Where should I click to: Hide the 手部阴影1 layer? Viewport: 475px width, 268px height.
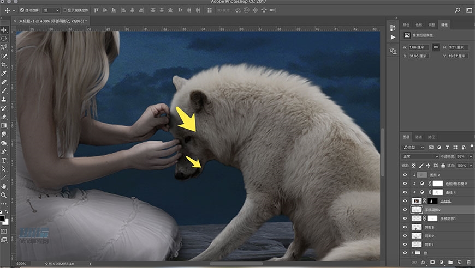point(405,218)
